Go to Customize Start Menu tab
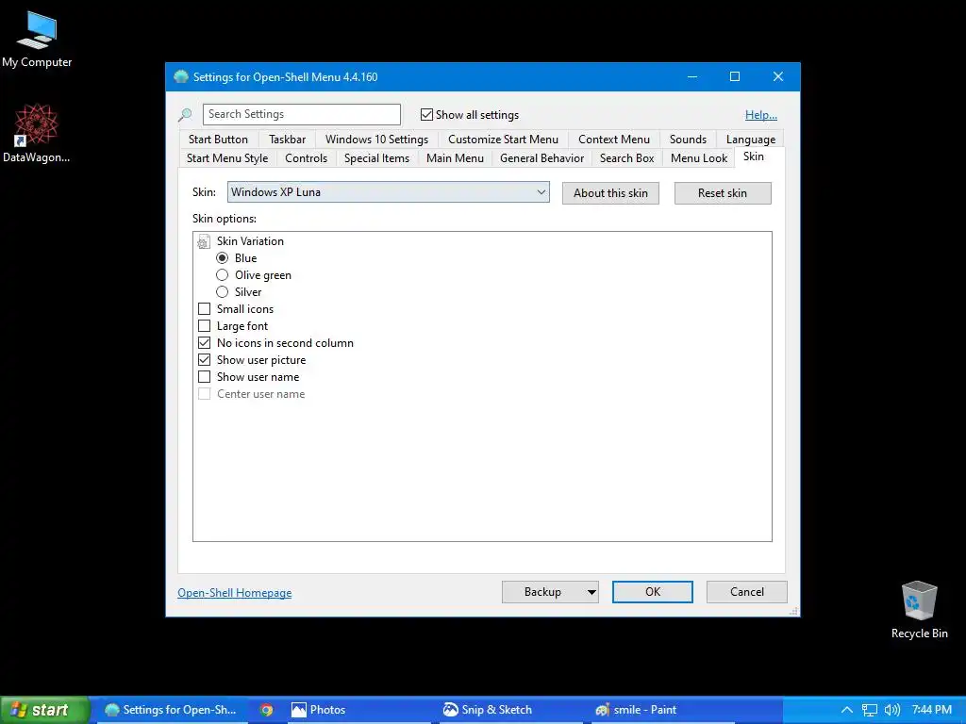The width and height of the screenshot is (966, 724). coord(504,140)
